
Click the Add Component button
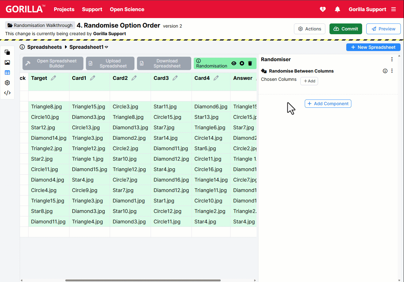(328, 103)
